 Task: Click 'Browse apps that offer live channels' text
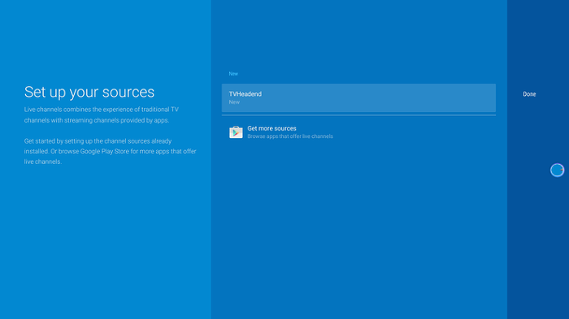tap(290, 136)
